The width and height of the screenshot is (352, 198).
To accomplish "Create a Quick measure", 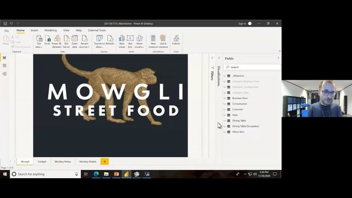I will [x=163, y=41].
